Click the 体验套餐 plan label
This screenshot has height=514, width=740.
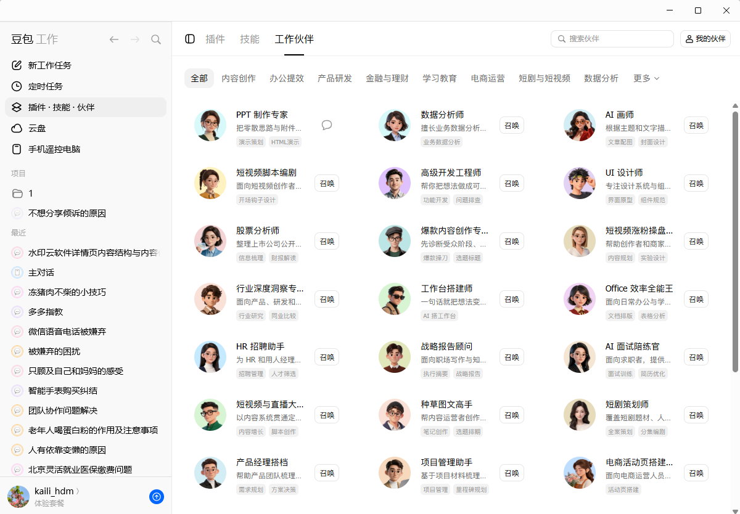tap(49, 504)
